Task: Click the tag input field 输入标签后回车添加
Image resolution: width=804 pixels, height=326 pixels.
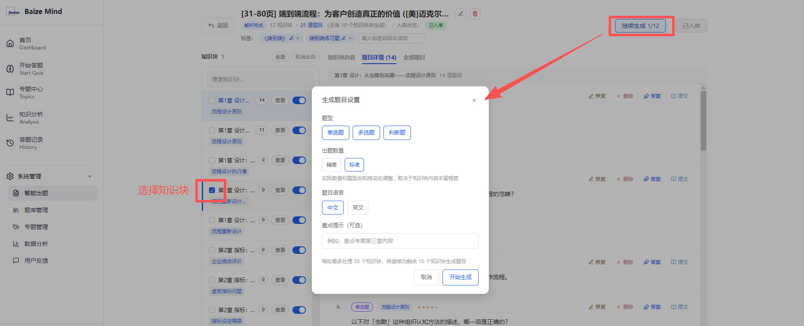Action: point(392,38)
